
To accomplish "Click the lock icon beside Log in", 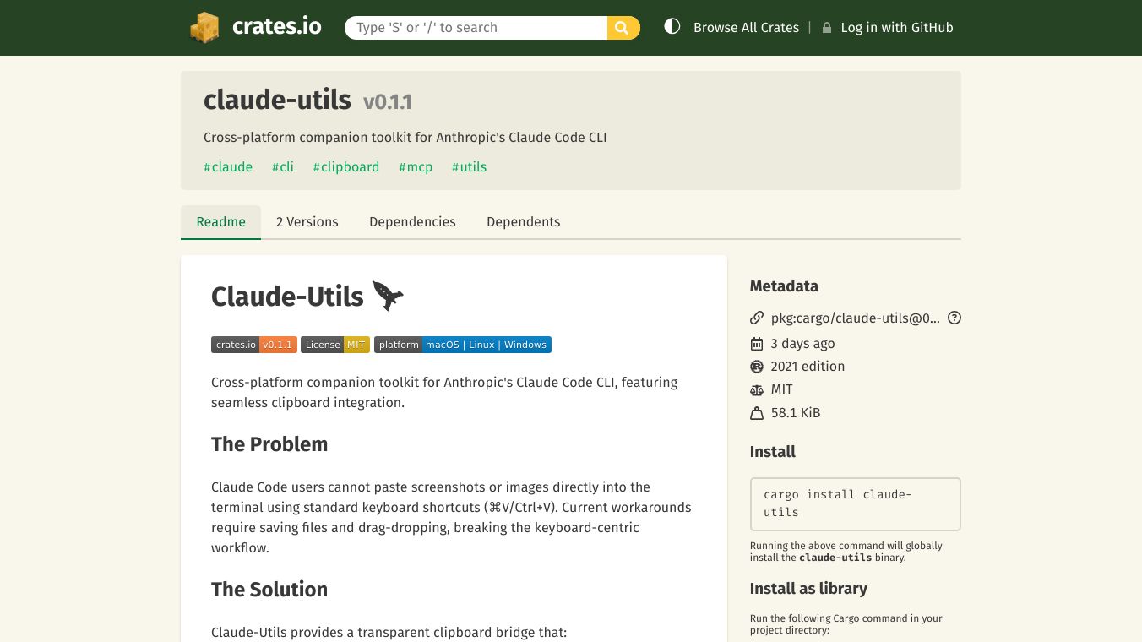I will coord(827,28).
